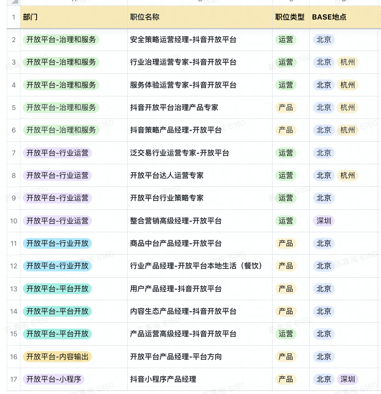The image size is (381, 394).
Task: Click 行业产品经理-开放平台本地生活（餐饮） cell
Action: (x=200, y=266)
